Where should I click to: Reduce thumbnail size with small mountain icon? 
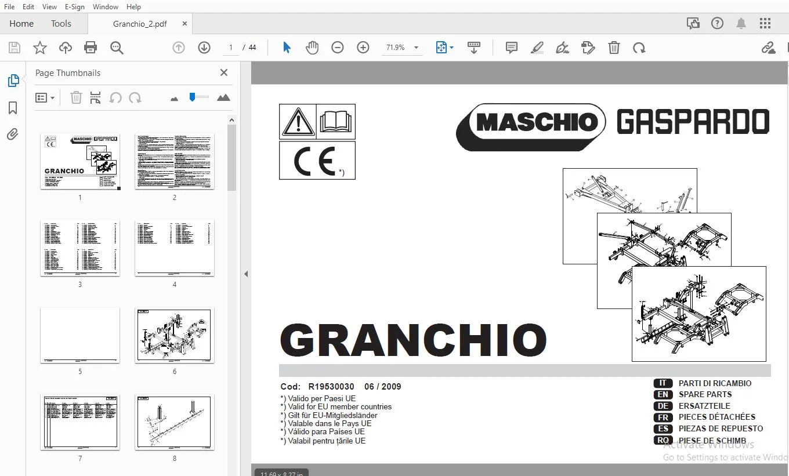[175, 99]
